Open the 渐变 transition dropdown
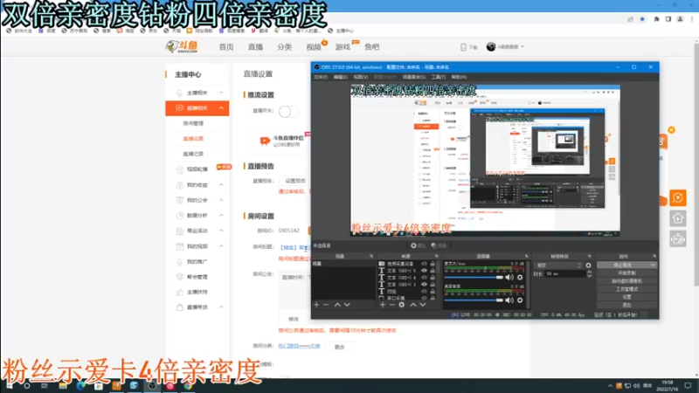The width and height of the screenshot is (699, 393). 558,265
